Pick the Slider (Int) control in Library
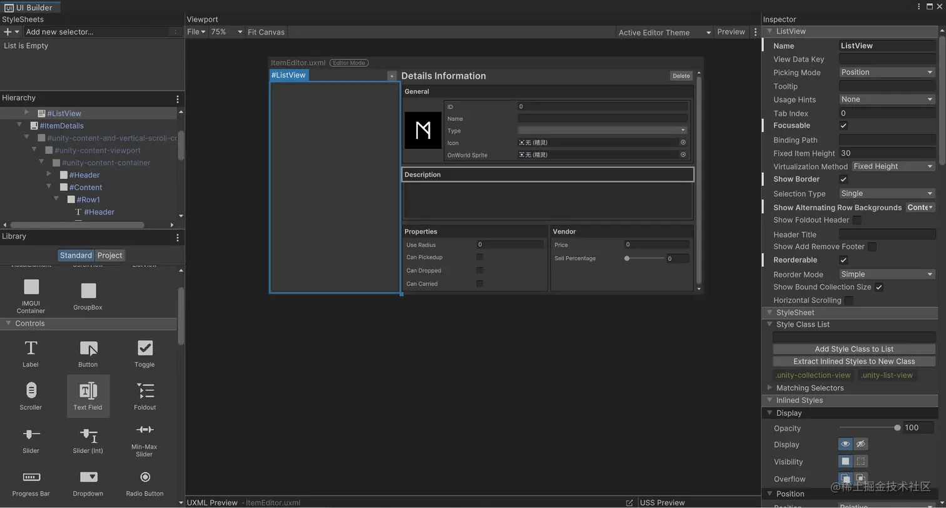The image size is (946, 508). pos(88,440)
